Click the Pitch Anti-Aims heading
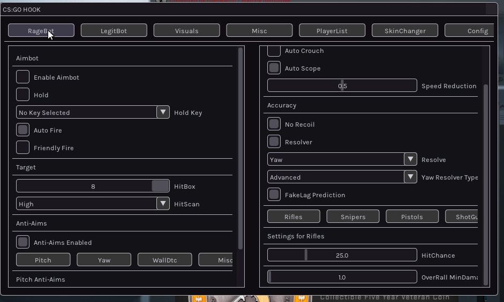504x302 pixels. coord(41,280)
